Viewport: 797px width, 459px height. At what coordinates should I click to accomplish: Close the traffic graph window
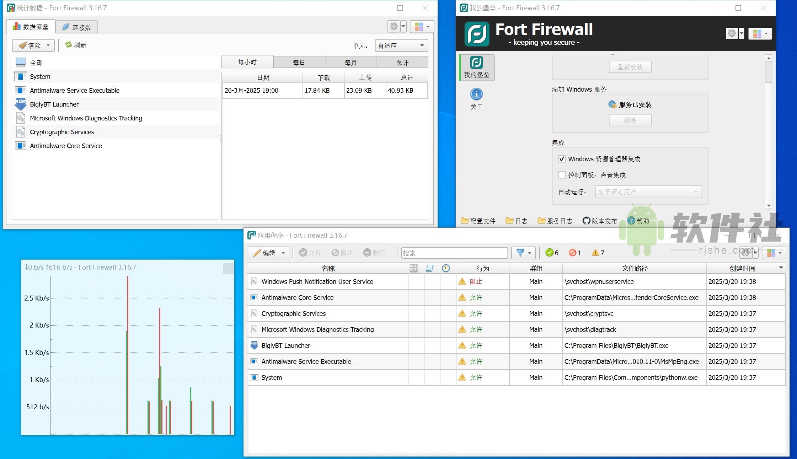pos(229,269)
